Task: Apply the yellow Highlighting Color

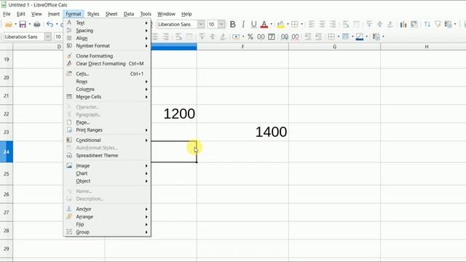Action: (x=280, y=24)
